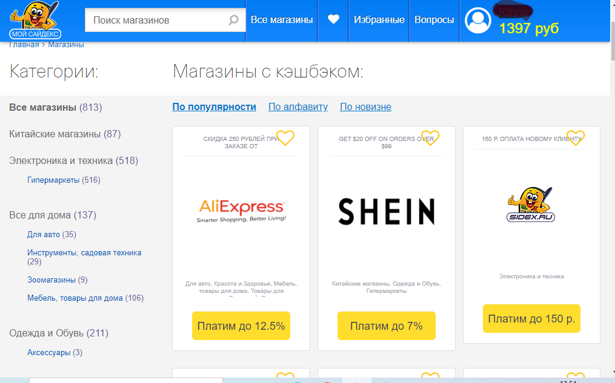
Task: Click SHEIN category description text
Action: (x=387, y=287)
